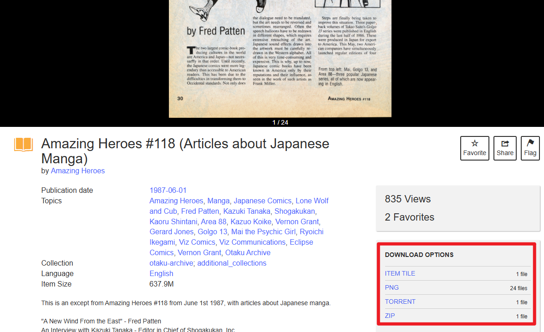Download the ITEM TILE file
The height and width of the screenshot is (332, 544).
(400, 273)
